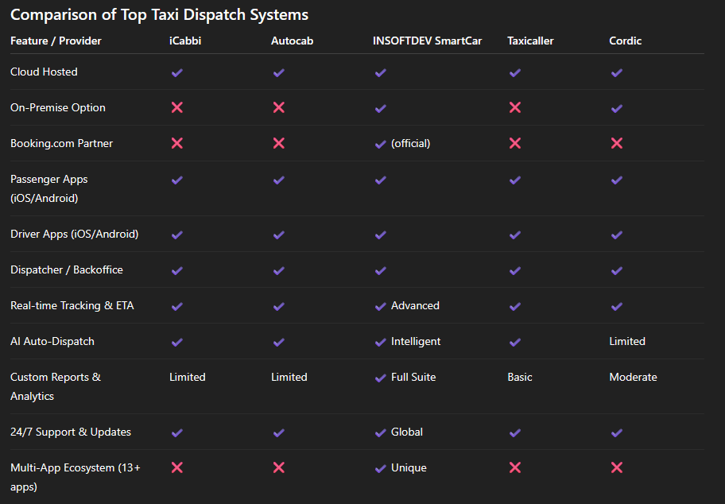Select iCabbi's AI Auto-Dispatch checkmark
Viewport: 725px width, 504px height.
[176, 341]
